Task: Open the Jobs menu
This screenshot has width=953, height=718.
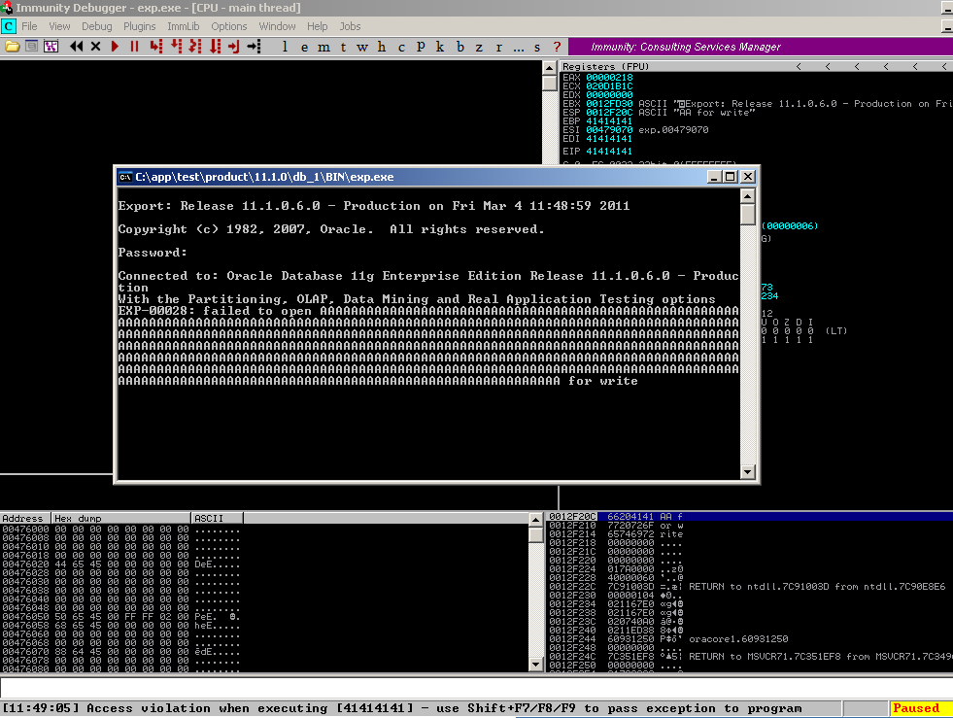Action: pyautogui.click(x=350, y=26)
